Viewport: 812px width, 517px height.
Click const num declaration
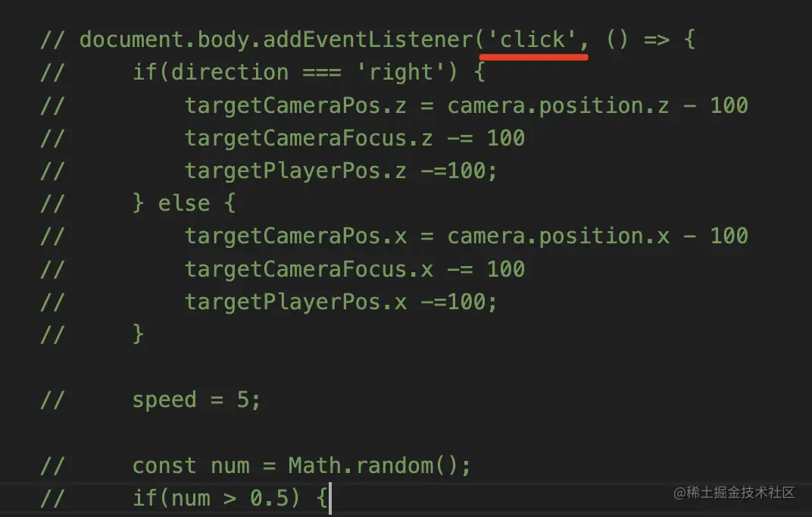click(x=191, y=465)
